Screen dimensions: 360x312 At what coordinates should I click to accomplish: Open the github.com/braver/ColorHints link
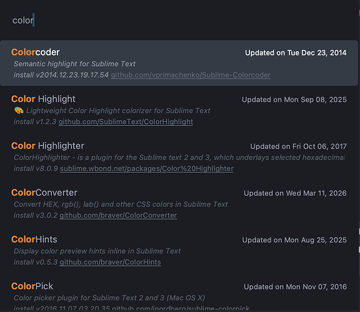110,262
